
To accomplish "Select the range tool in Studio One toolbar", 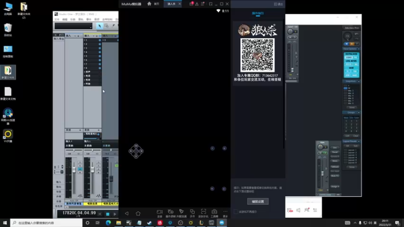I will point(106,26).
